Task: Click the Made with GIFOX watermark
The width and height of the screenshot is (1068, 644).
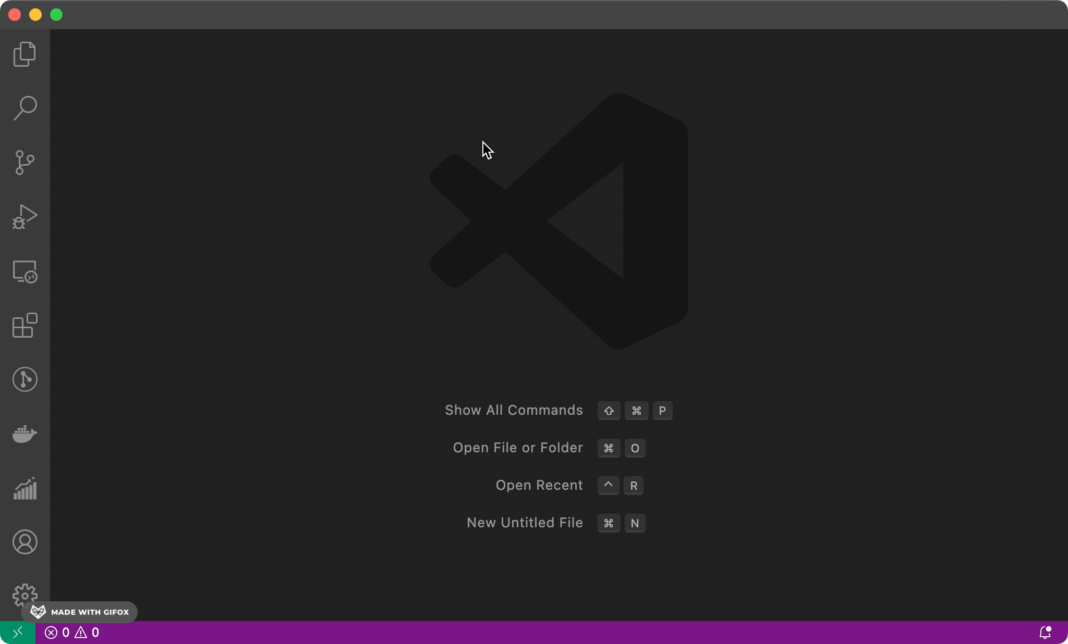Action: click(81, 612)
